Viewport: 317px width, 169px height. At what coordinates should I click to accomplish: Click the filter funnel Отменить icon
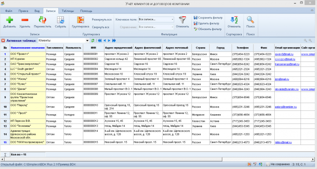(x=183, y=19)
